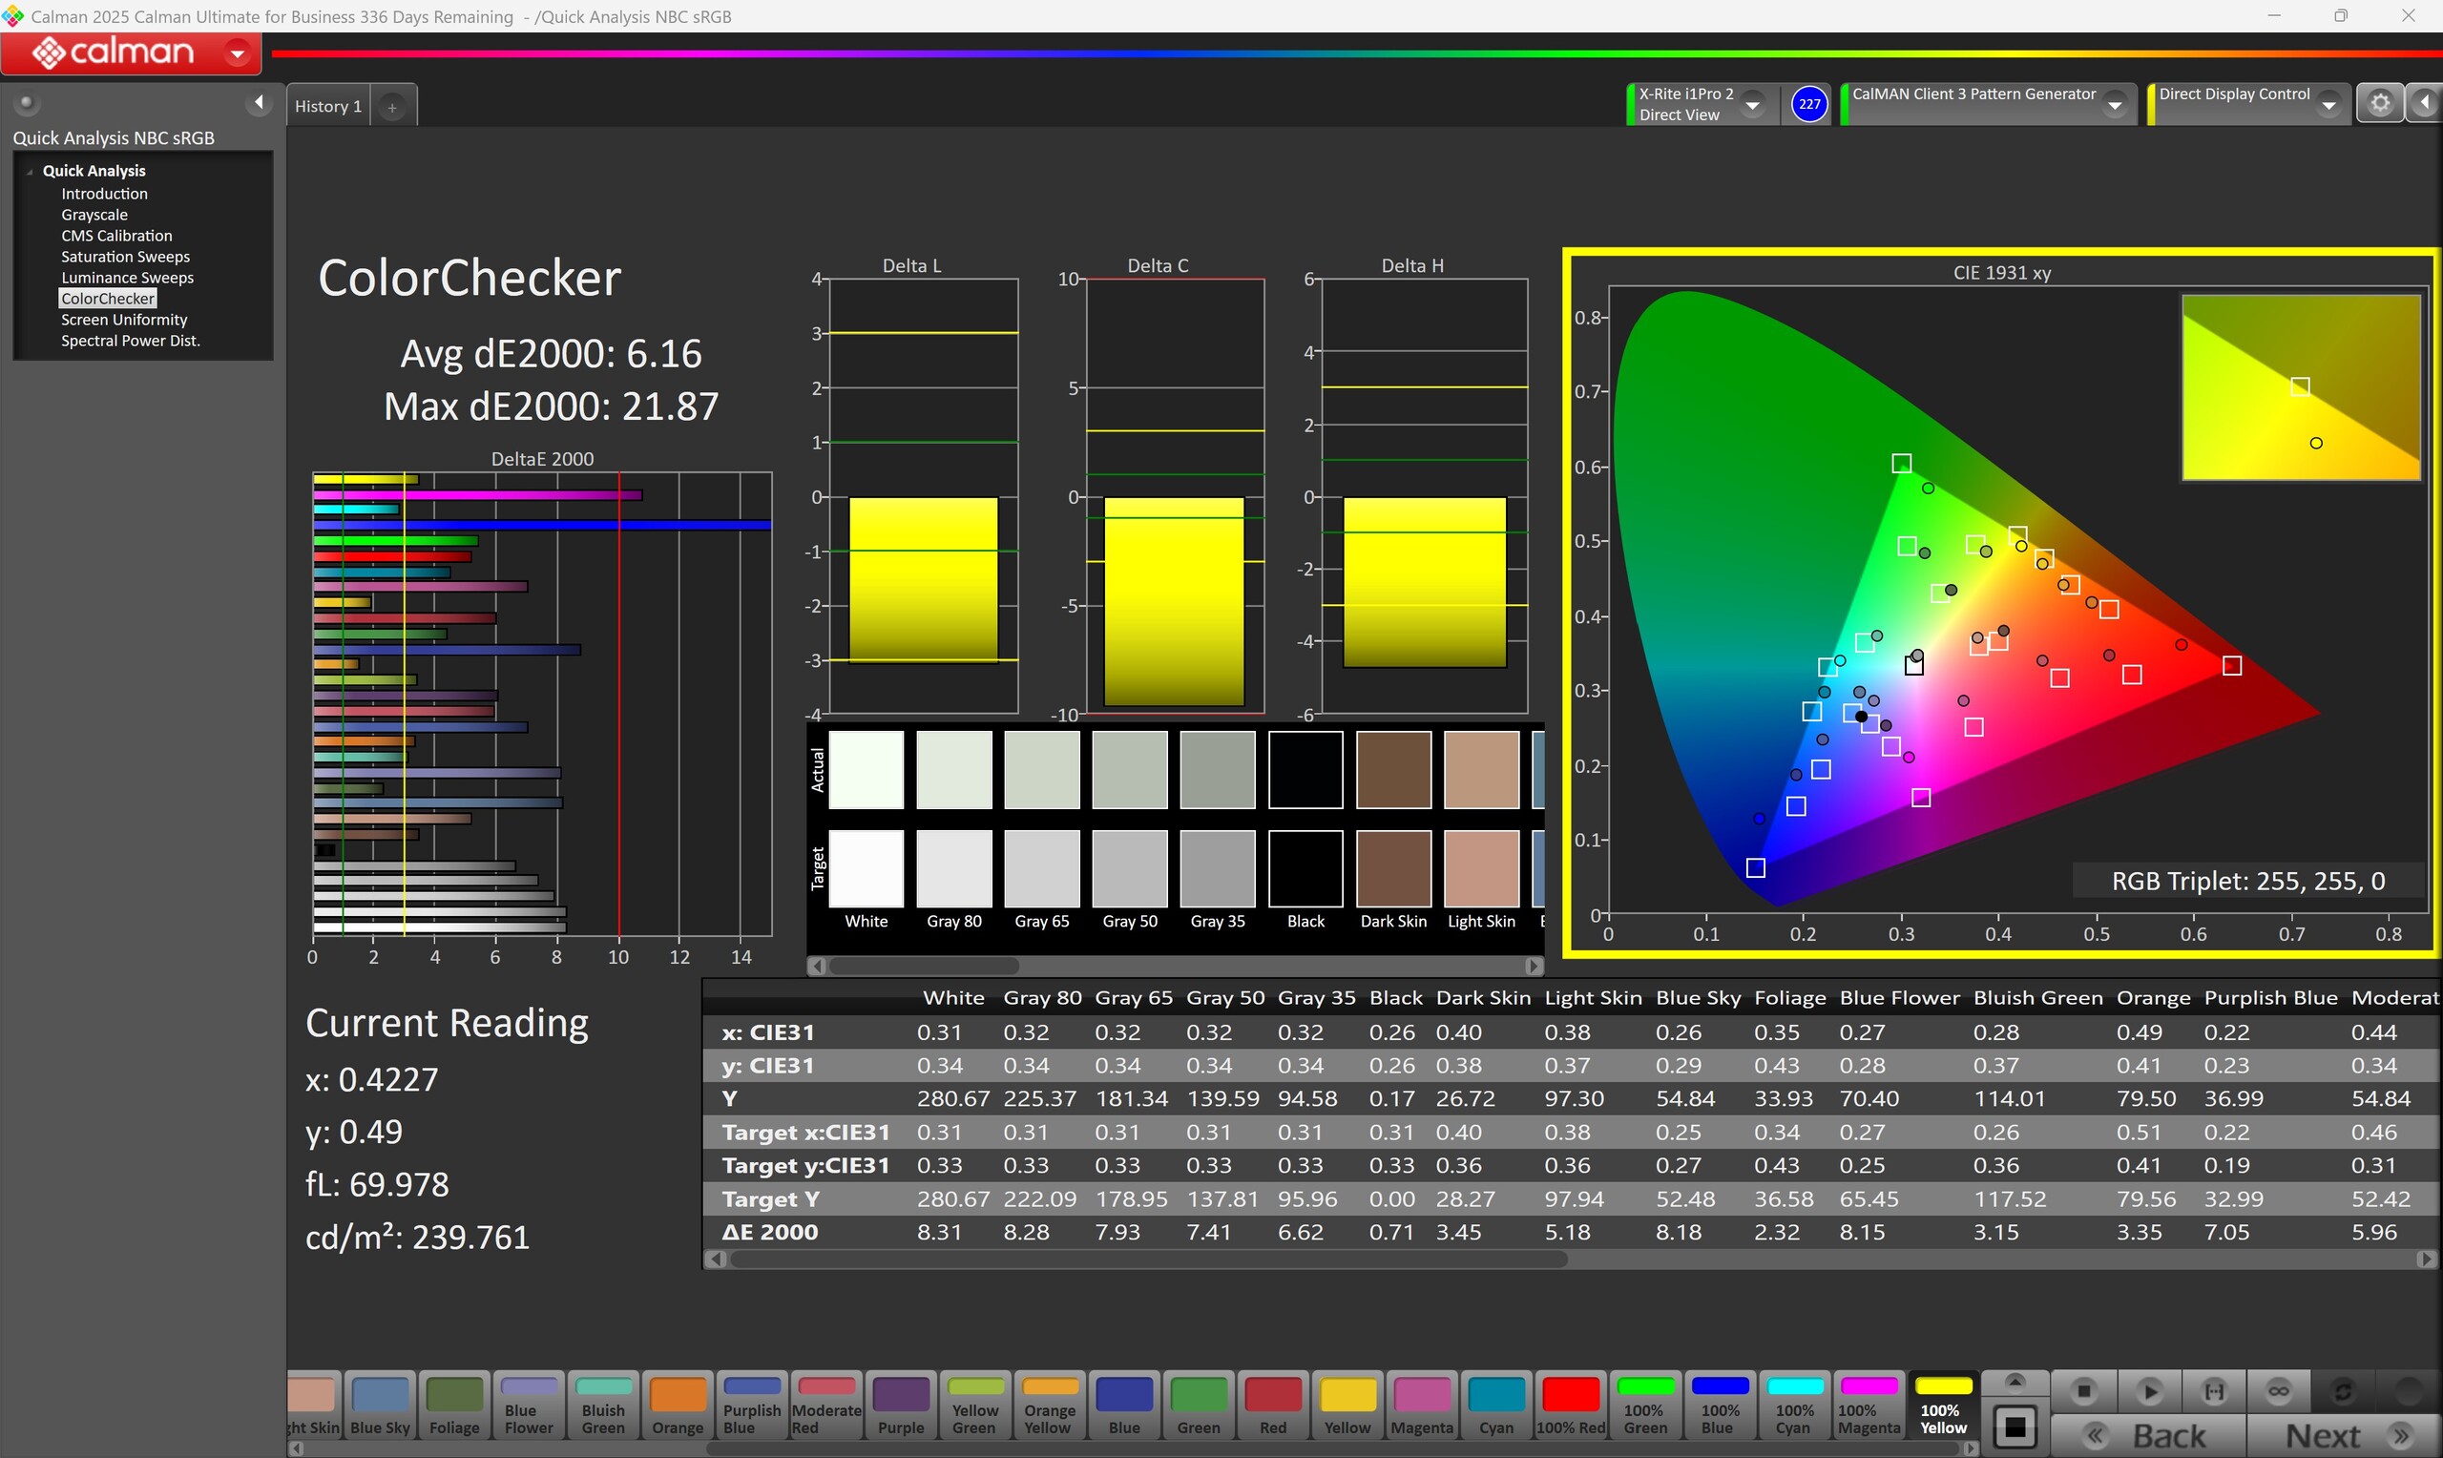Open the CMS Calibration workflow page
The height and width of the screenshot is (1458, 2443).
point(115,236)
